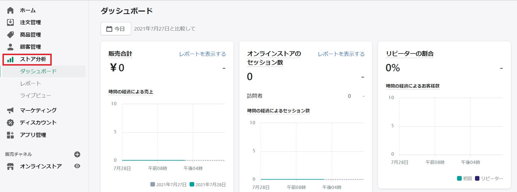Open the ライブビュー submenu item
The height and width of the screenshot is (192, 517).
click(36, 96)
